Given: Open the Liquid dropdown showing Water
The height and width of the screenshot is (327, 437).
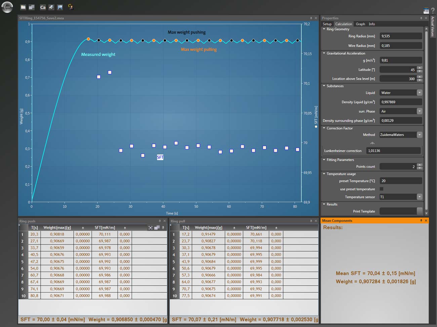Looking at the screenshot, I should coord(419,93).
